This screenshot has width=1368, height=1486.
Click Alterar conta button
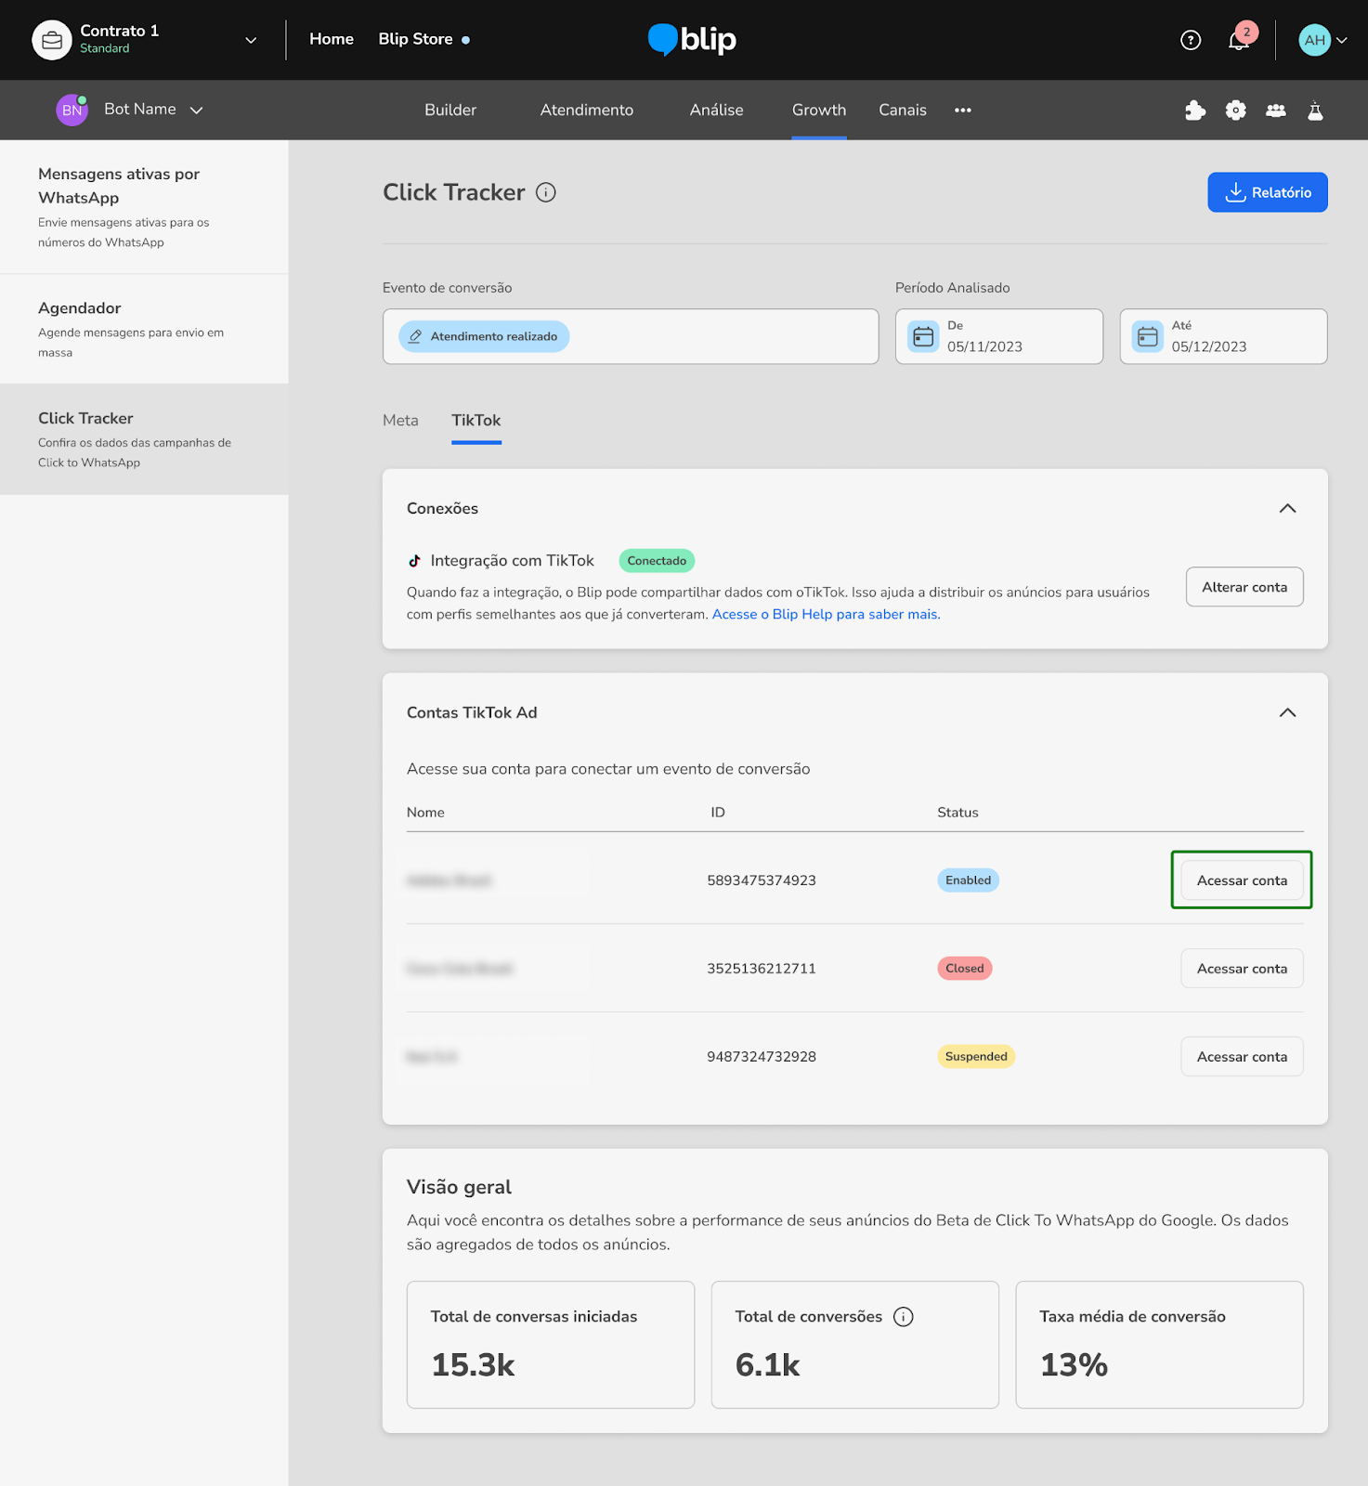[1244, 587]
